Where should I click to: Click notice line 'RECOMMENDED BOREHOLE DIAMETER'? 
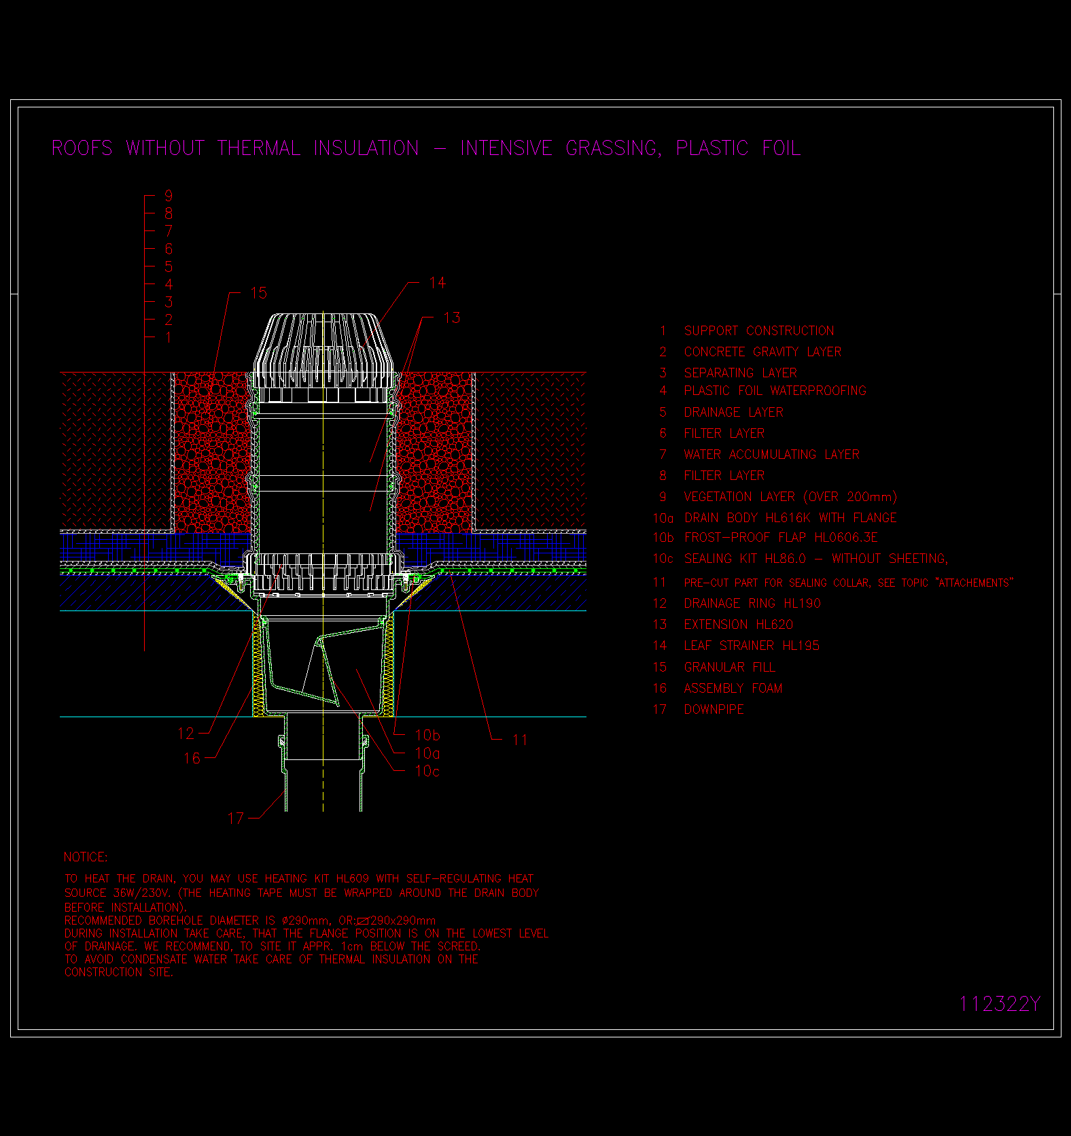(x=250, y=920)
